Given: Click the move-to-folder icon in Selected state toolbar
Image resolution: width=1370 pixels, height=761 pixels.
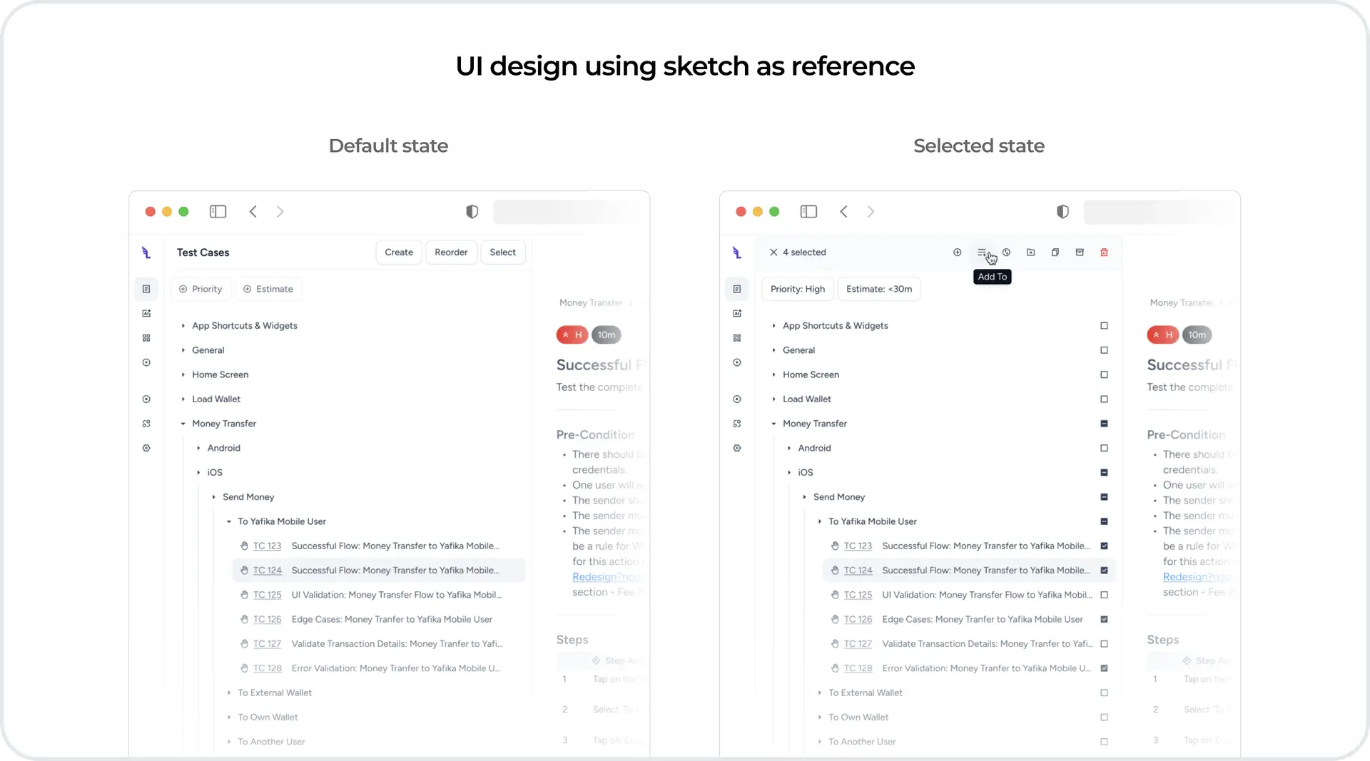Looking at the screenshot, I should 1030,252.
